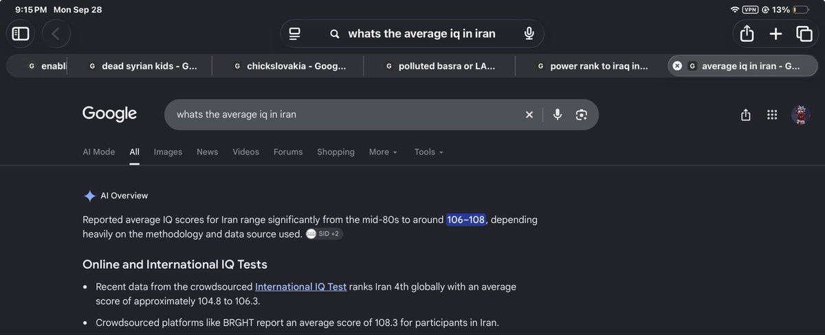Open the page menu icon in the address bar
The width and height of the screenshot is (825, 335).
click(295, 34)
